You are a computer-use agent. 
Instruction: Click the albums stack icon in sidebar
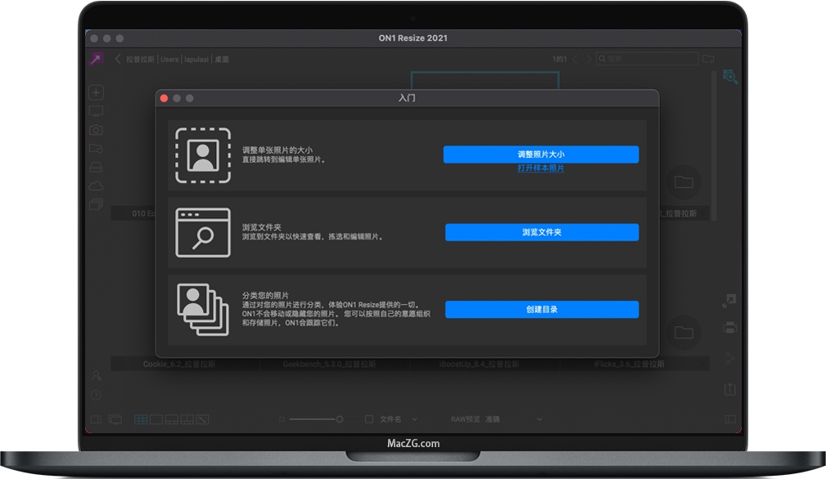(x=96, y=204)
